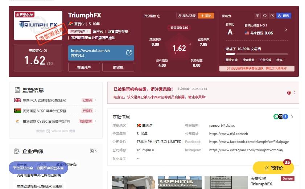Click the red Danger label badge
The image size is (305, 189).
[288, 178]
